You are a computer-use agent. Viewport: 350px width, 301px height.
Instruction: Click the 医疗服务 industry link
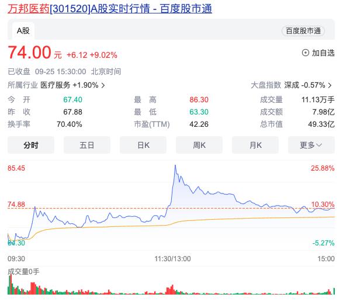click(x=56, y=85)
